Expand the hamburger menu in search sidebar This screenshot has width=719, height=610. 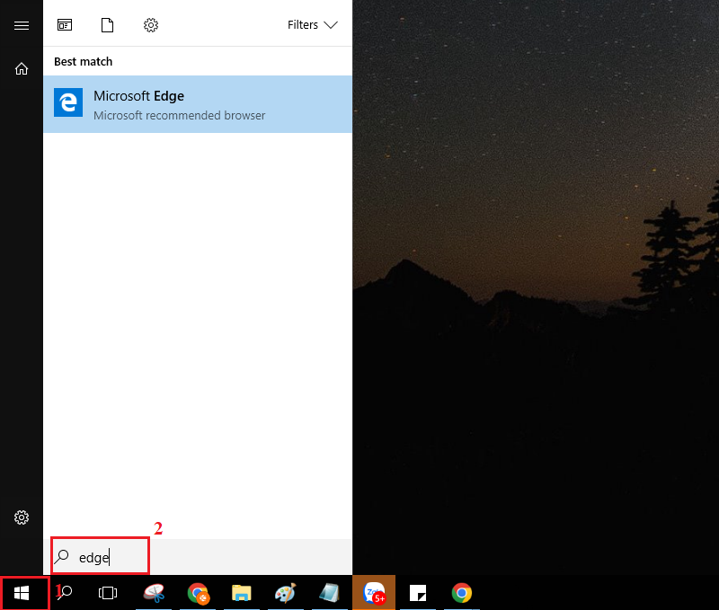click(x=22, y=25)
